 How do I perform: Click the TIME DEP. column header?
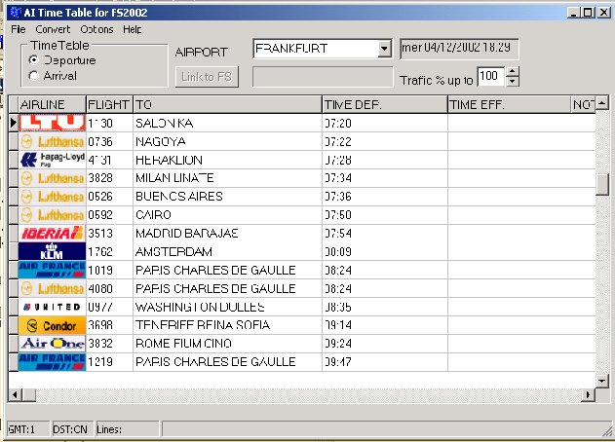[385, 104]
